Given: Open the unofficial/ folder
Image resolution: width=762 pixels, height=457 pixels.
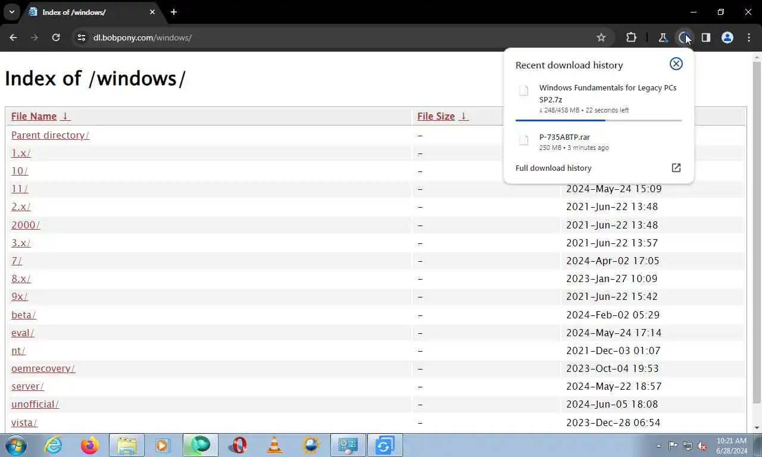Looking at the screenshot, I should (35, 404).
